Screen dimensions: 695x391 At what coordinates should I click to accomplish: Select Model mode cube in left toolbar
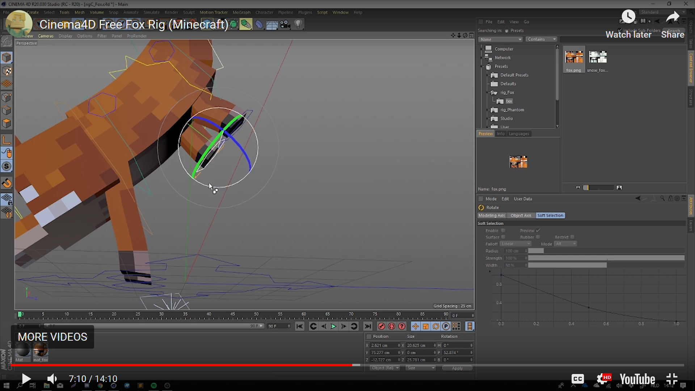(x=7, y=58)
